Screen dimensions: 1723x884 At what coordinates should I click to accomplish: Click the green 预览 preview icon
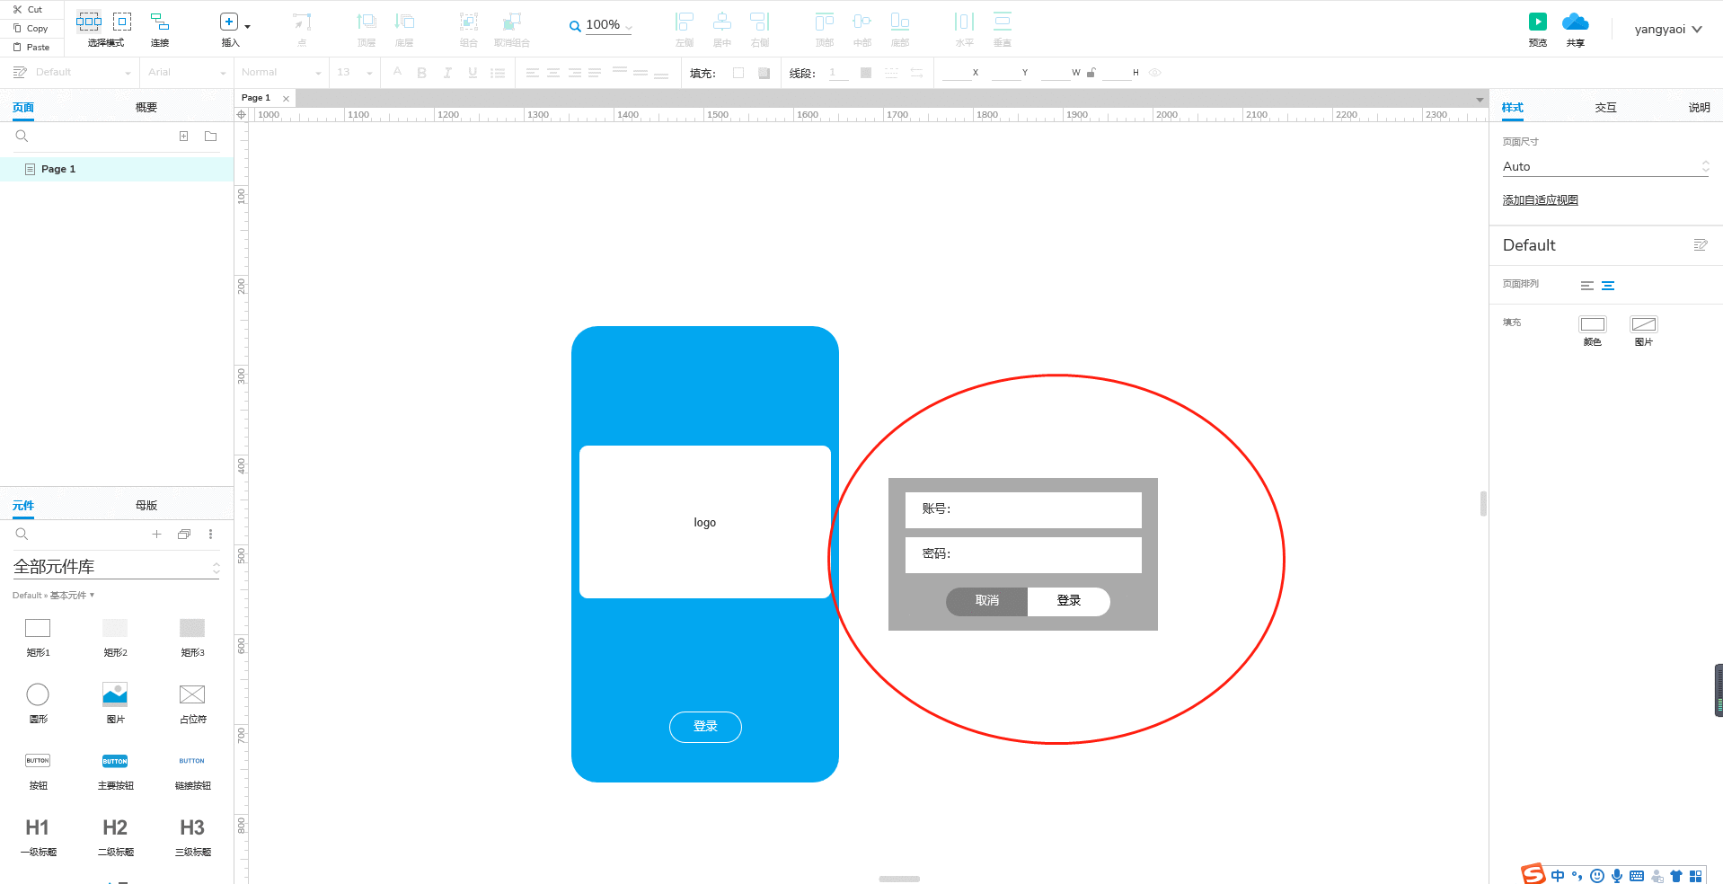[x=1538, y=22]
